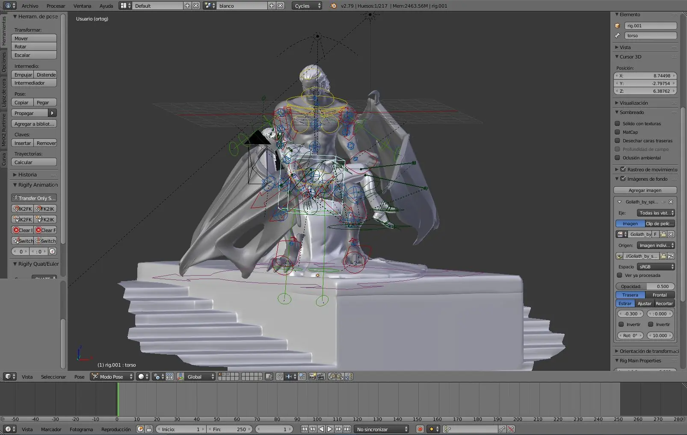Open the sRGB color space dropdown
The height and width of the screenshot is (435, 687).
click(x=656, y=267)
